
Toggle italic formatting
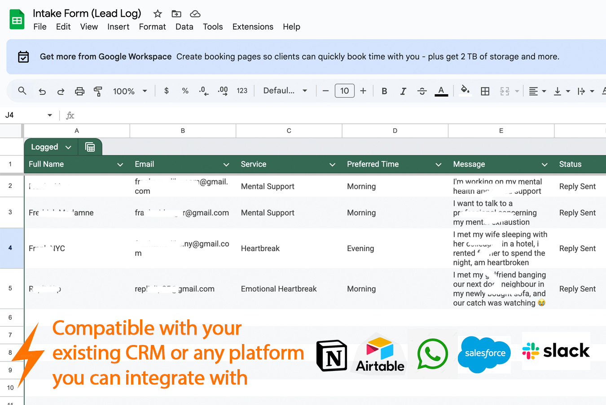403,91
